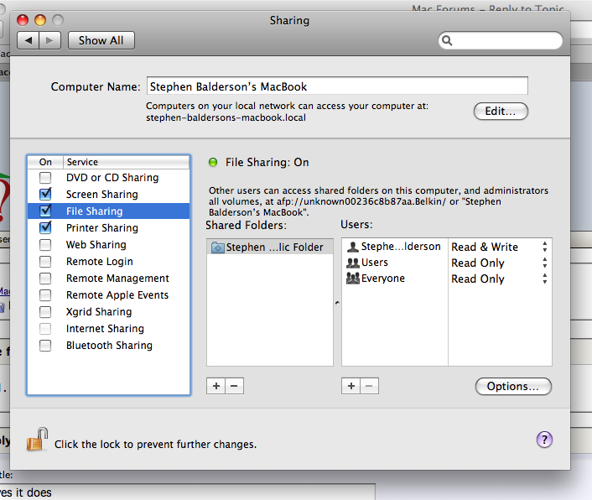Select Remote Management service row

point(108,279)
